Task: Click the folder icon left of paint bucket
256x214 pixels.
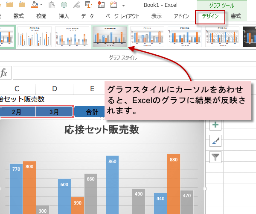Action: coord(22,4)
